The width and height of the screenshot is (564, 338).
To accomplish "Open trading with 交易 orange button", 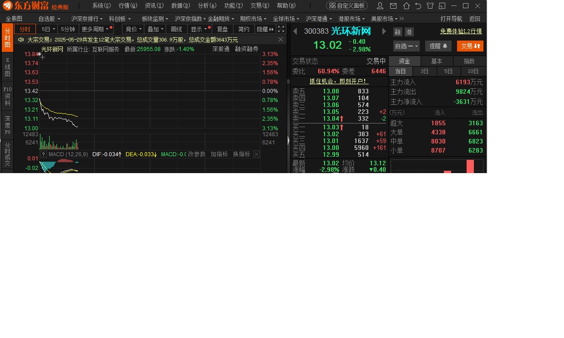I will 470,46.
